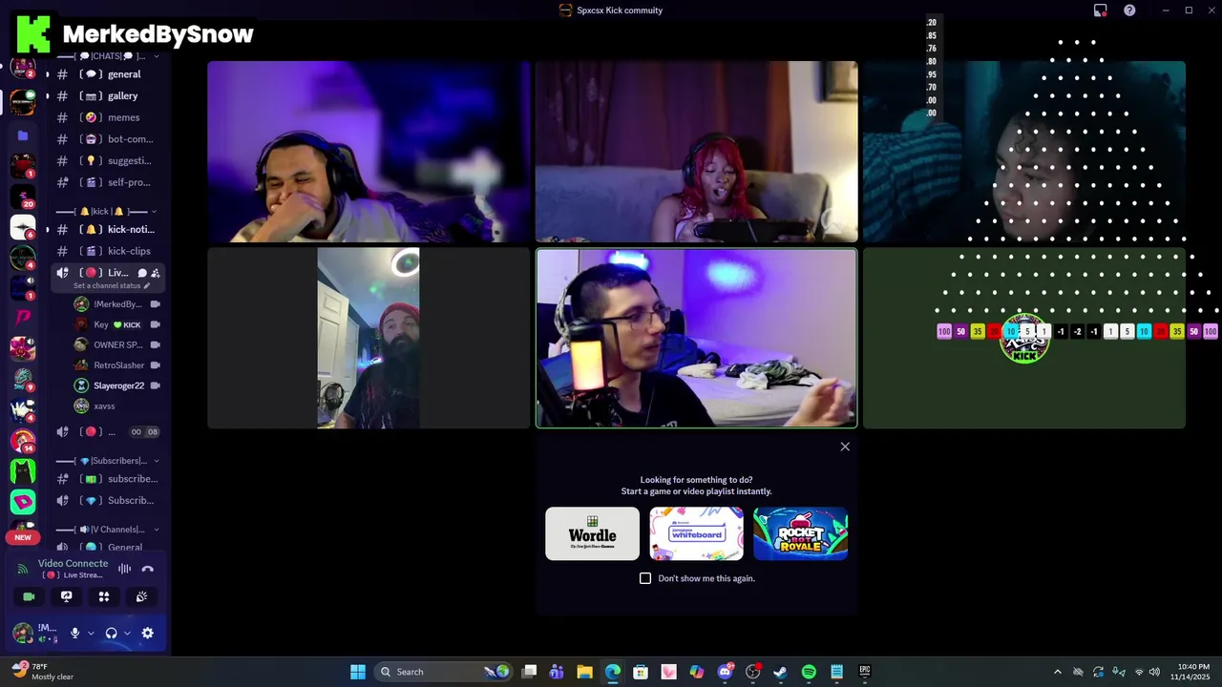Launch Rocket Bot Royale activity
This screenshot has width=1222, height=687.
point(800,533)
